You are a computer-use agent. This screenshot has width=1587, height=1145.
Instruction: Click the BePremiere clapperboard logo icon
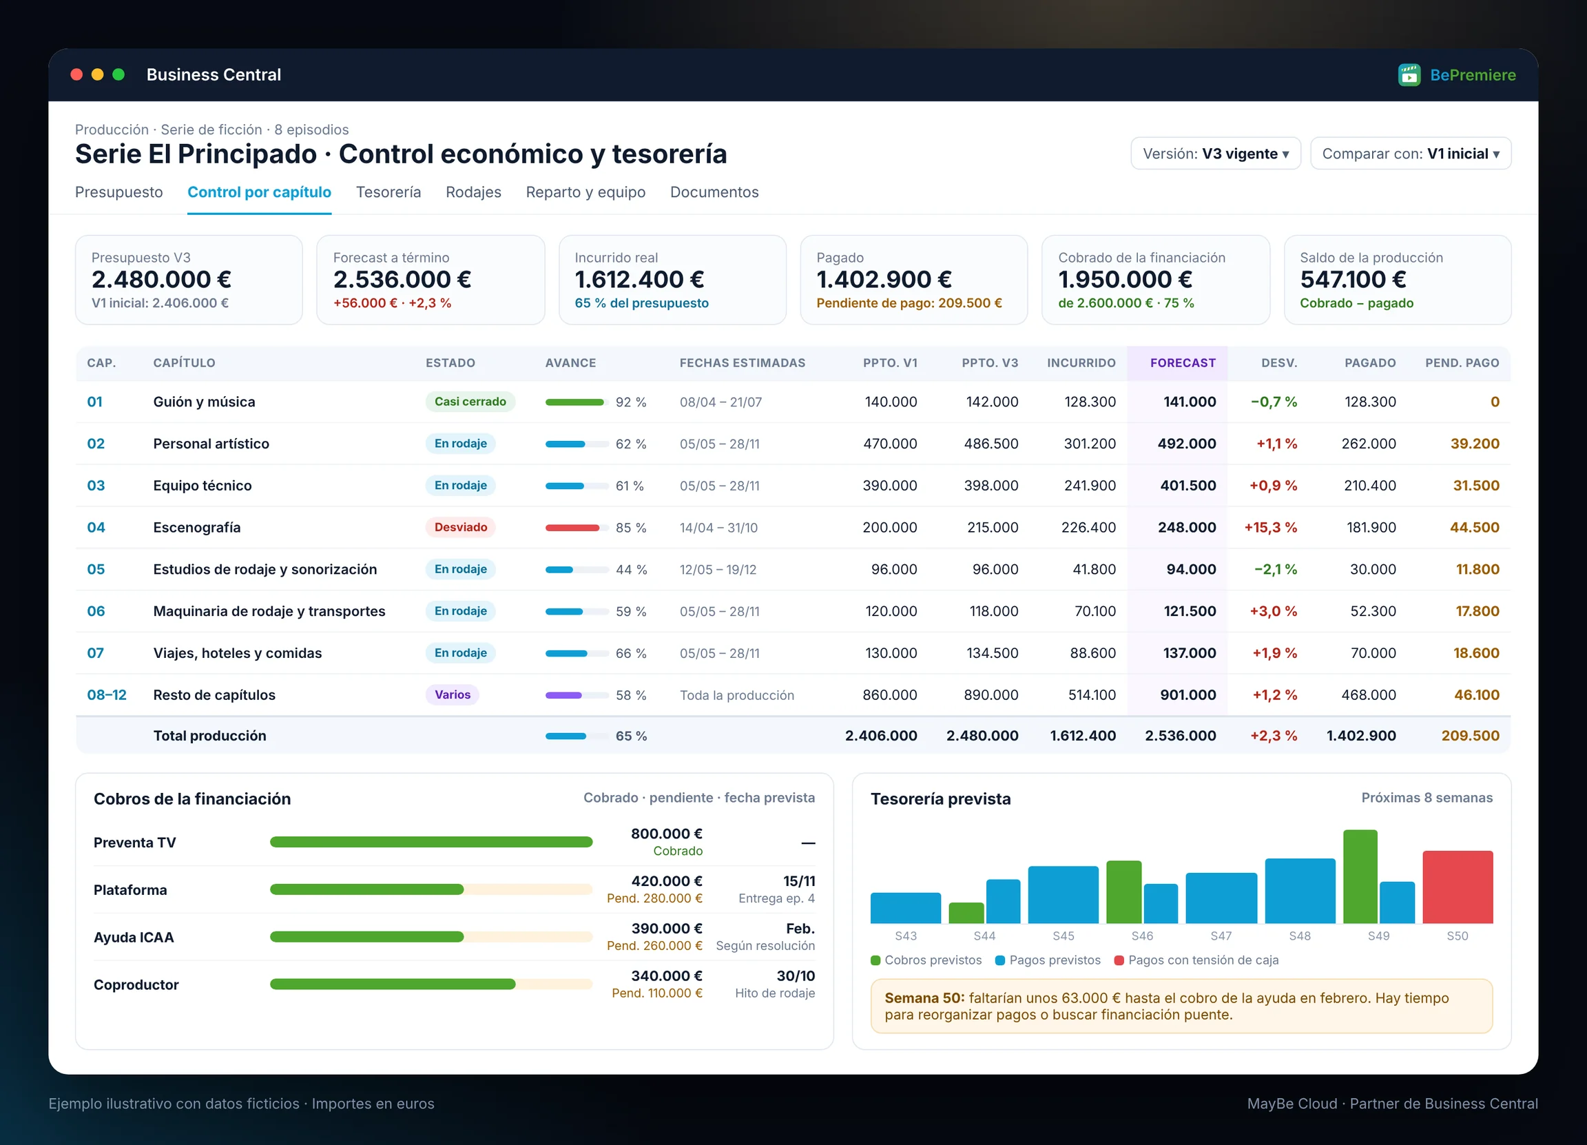[1409, 75]
